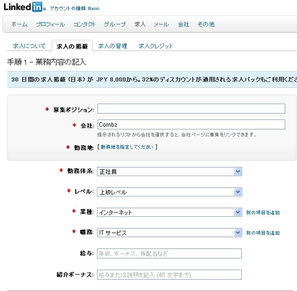Screen dimensions: 297x291
Task: Expand the レベル dropdown showing 上級レベル
Action: coord(169,192)
